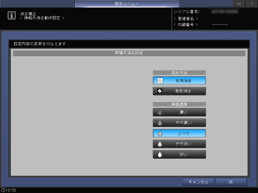Click the 消去補正 title text
Screen dimensions: 258x193
28,13
